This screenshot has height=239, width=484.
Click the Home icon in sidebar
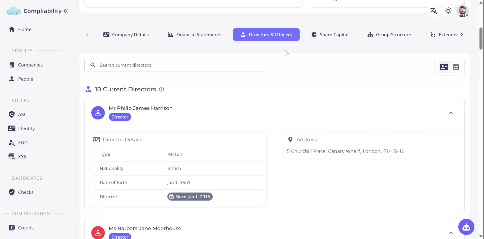[12, 29]
